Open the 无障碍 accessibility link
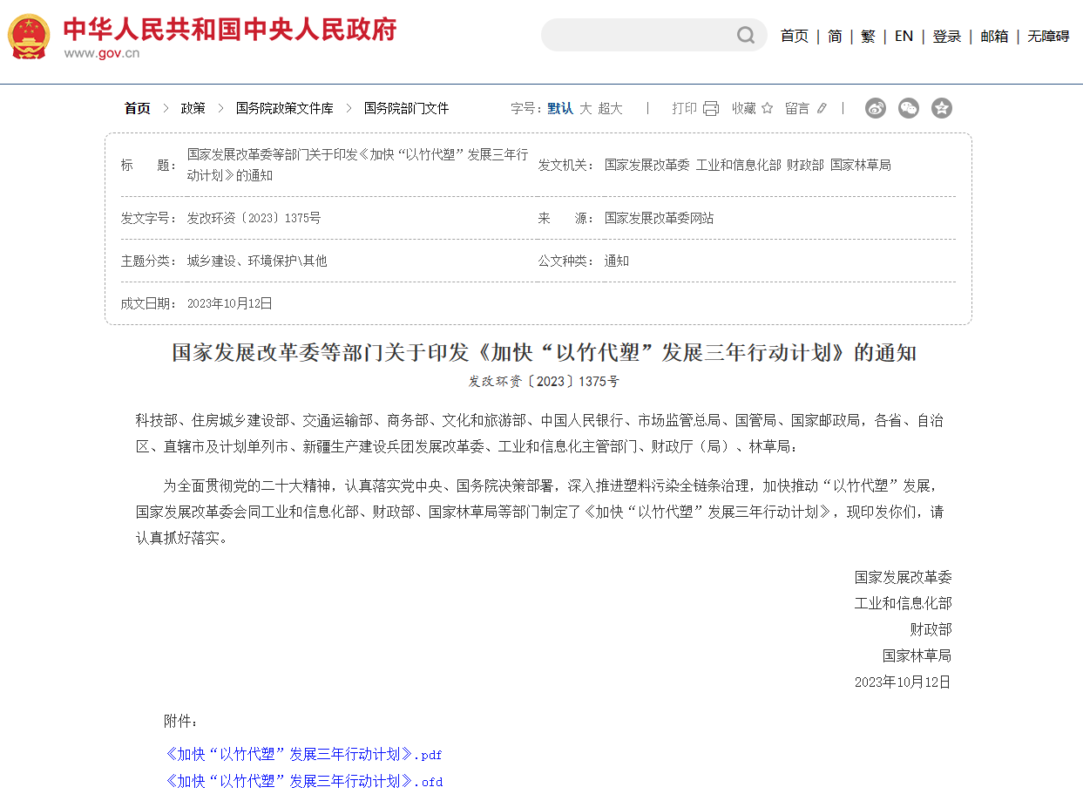The width and height of the screenshot is (1083, 801). [1047, 36]
